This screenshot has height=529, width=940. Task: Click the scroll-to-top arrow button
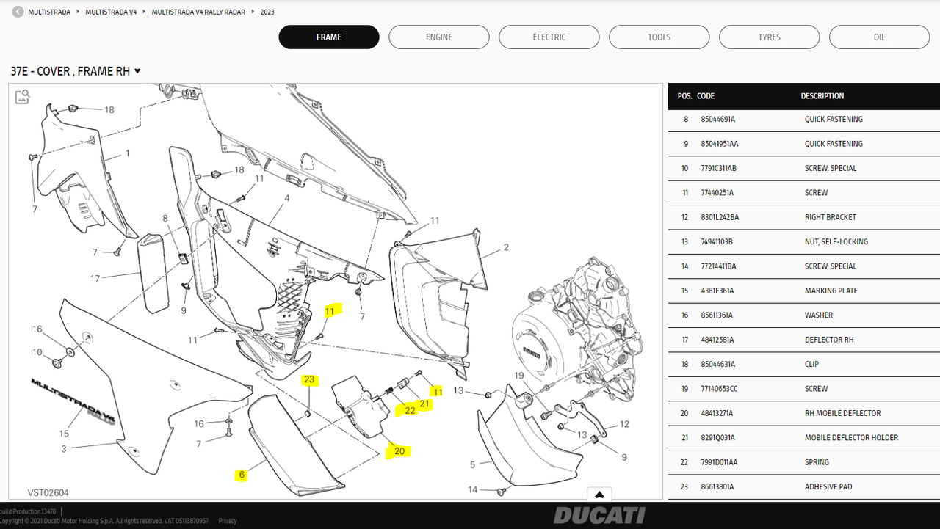599,495
